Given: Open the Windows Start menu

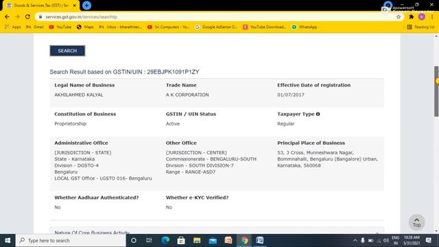Looking at the screenshot, I should point(8,240).
